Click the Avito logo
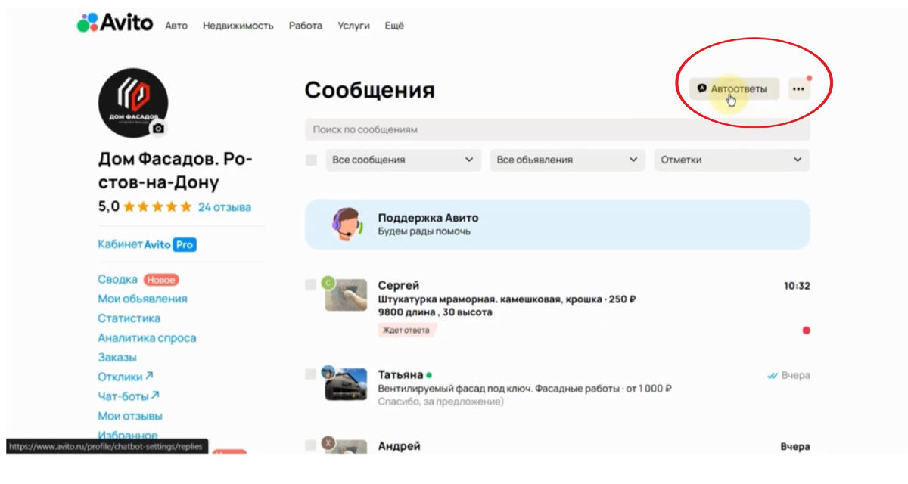Screen dimensions: 908x484 click(x=114, y=23)
